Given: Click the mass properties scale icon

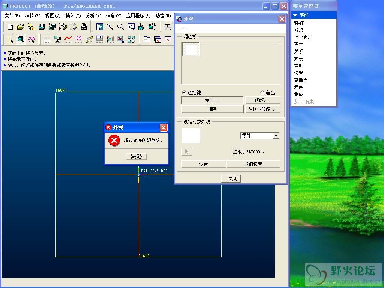Looking at the screenshot, I should pos(57,39).
